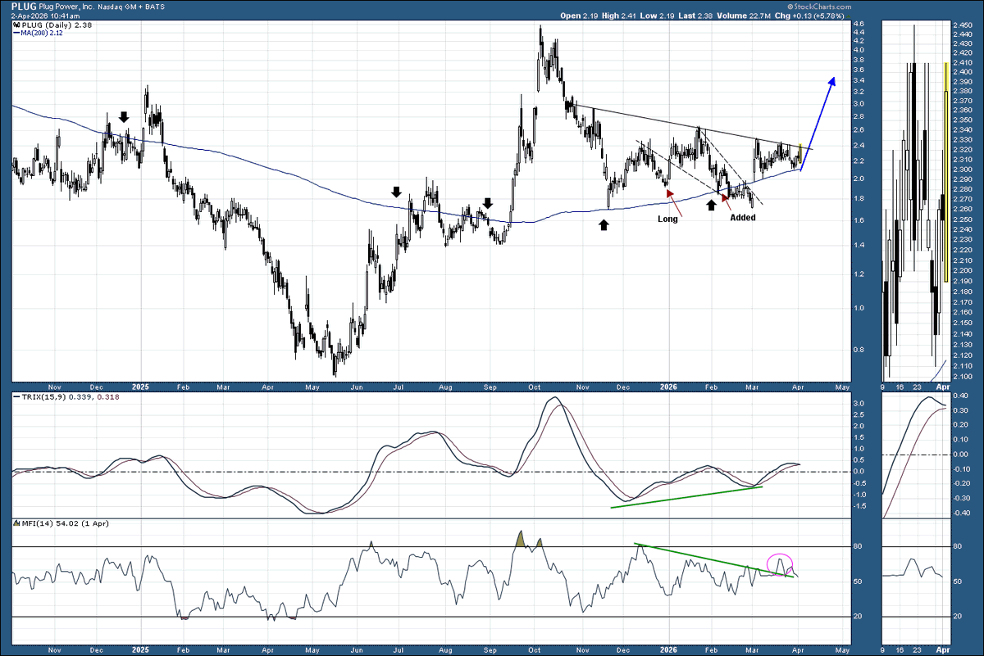Image resolution: width=984 pixels, height=656 pixels.
Task: Click the 2.450 label on zoomed price axis
Action: [x=963, y=25]
